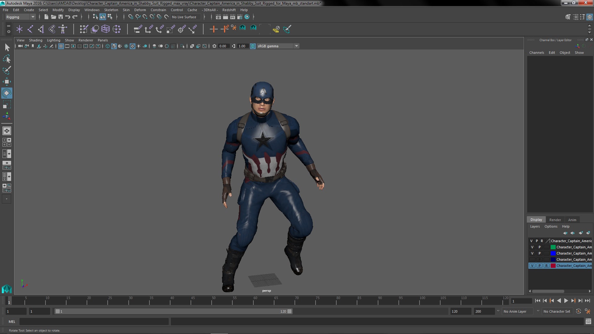The height and width of the screenshot is (334, 594).
Task: Open the Deform menu
Action: click(x=140, y=10)
